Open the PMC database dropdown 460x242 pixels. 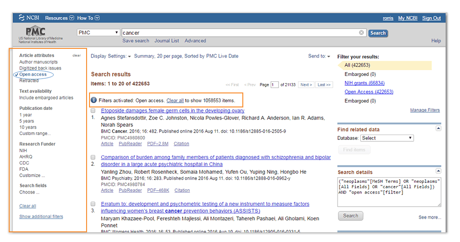98,33
